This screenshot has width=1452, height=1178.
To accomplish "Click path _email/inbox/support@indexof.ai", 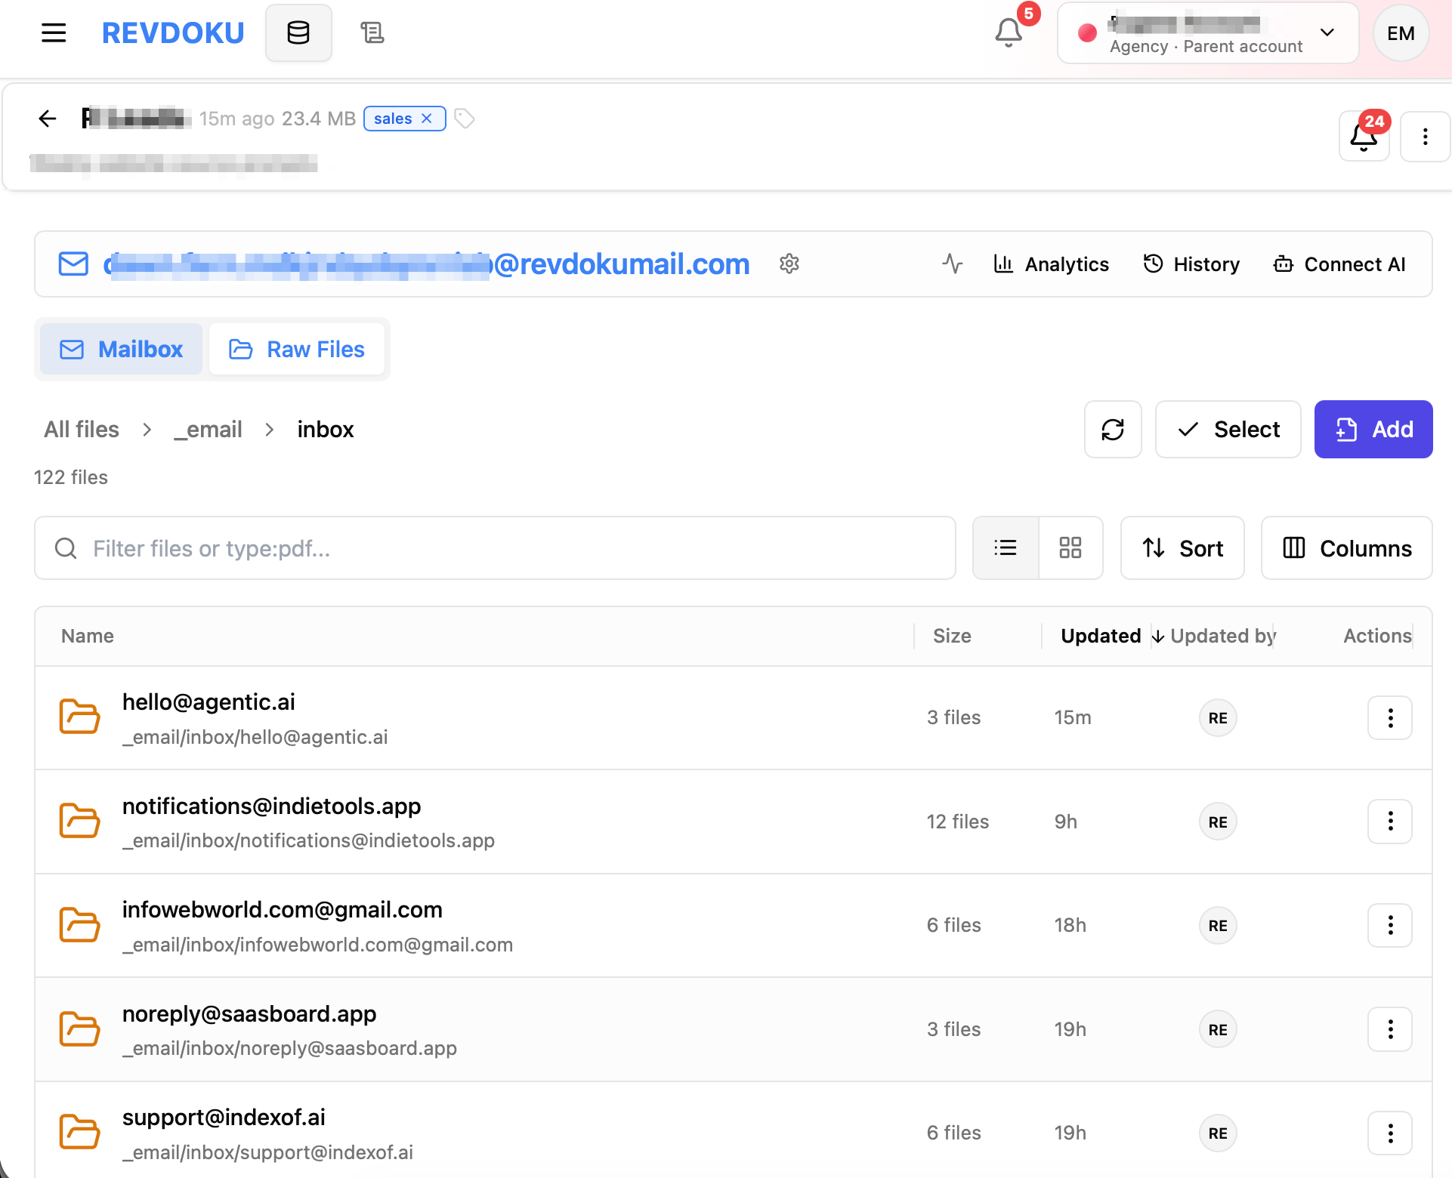I will pos(268,1152).
